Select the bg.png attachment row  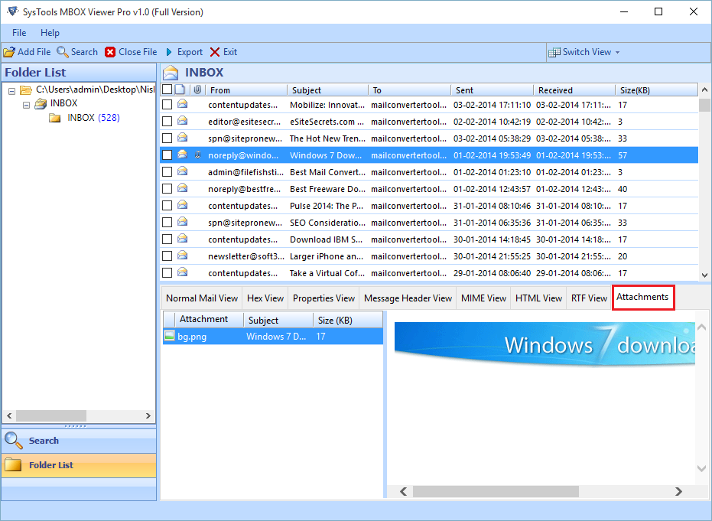273,336
